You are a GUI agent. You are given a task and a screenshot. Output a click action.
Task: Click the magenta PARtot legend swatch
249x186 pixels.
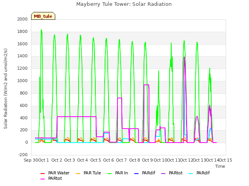(43, 179)
